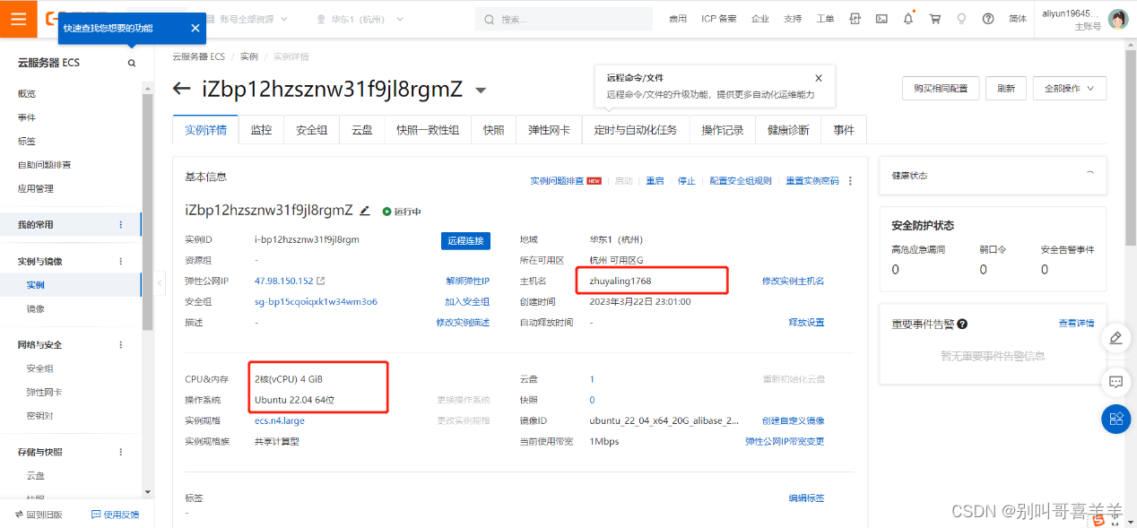This screenshot has width=1137, height=528.
Task: Open the 全部操作 dropdown
Action: coord(1070,89)
